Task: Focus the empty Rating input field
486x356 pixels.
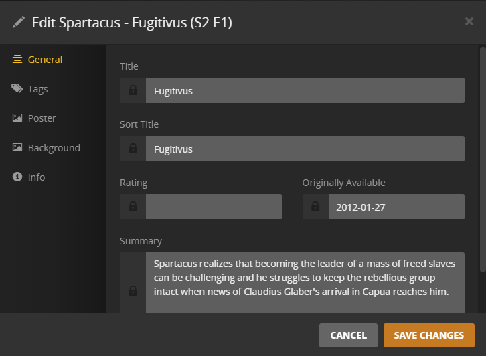Action: (214, 207)
